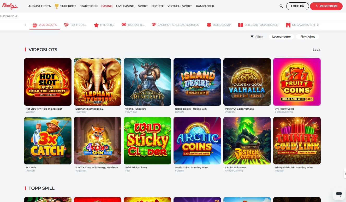Click the RealSpin logo
346x202 pixels.
[x=10, y=6]
